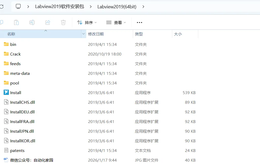The width and height of the screenshot is (260, 165).
Task: Select the feeds folder name
Action: coord(15,64)
